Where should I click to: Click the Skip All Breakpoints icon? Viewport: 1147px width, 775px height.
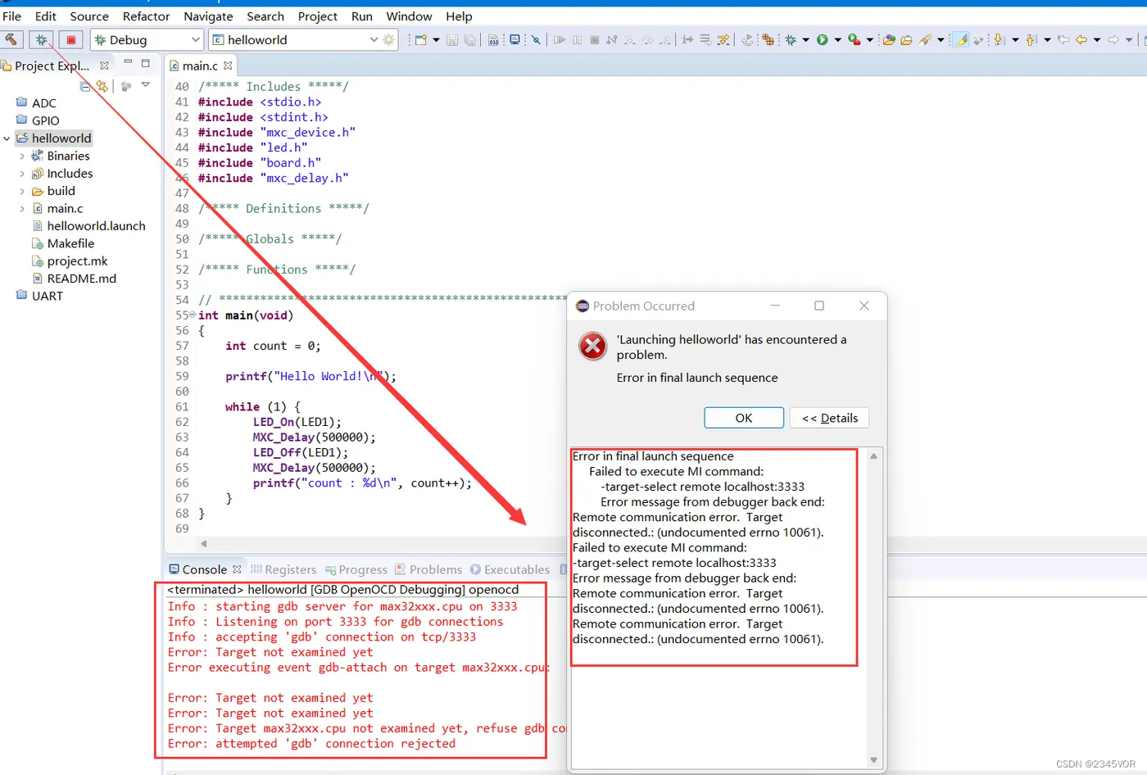[536, 39]
